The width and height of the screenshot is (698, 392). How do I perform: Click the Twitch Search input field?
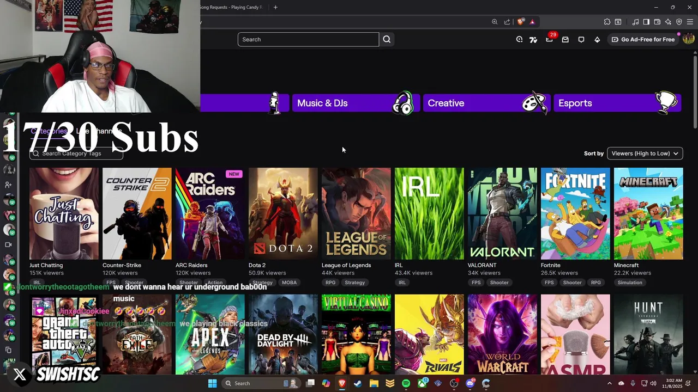click(308, 39)
